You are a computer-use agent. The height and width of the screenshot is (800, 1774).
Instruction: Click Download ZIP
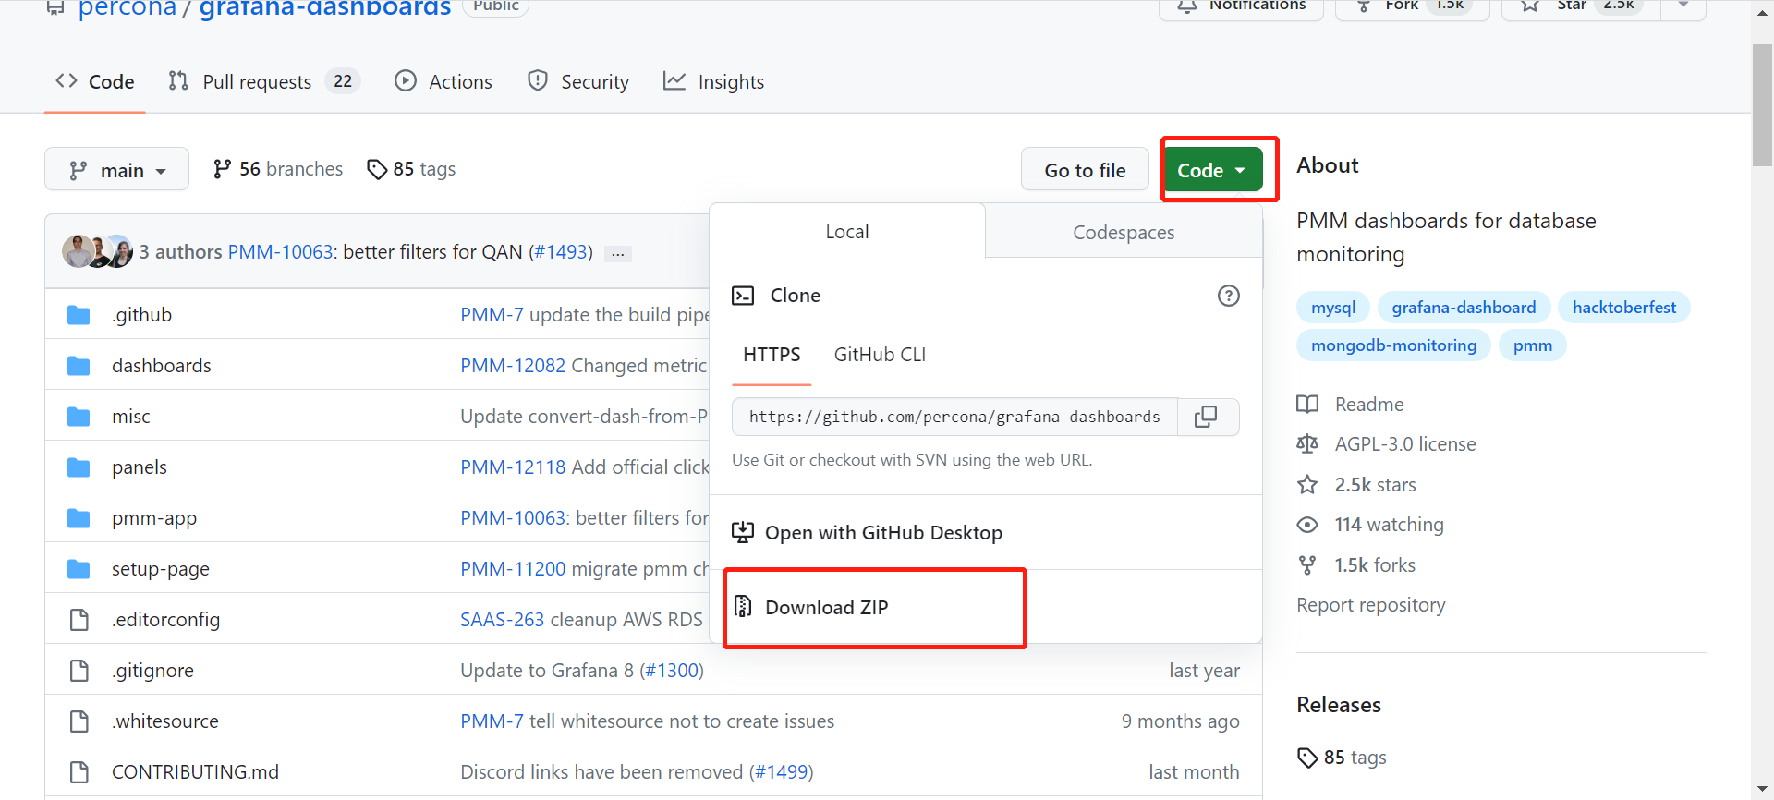pyautogui.click(x=827, y=607)
